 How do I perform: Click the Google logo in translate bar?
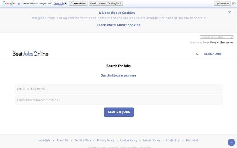click(x=9, y=3)
